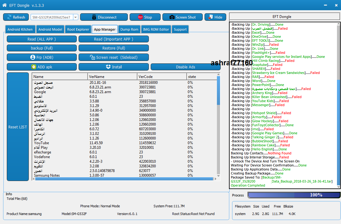Switch to the Android Kitchen tab
The height and width of the screenshot is (224, 341).
click(20, 29)
